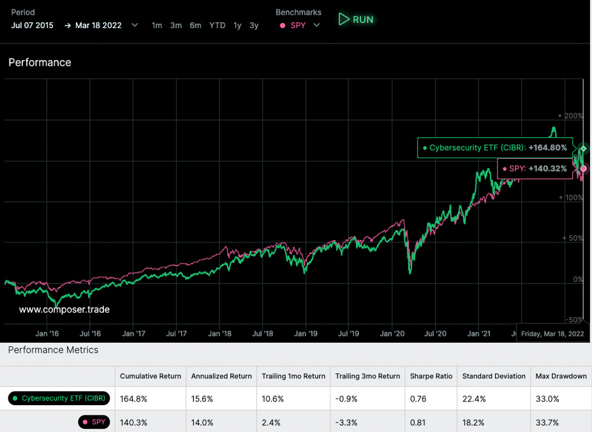592x432 pixels.
Task: Click CIBR cumulative return value 164.8%
Action: click(x=133, y=399)
